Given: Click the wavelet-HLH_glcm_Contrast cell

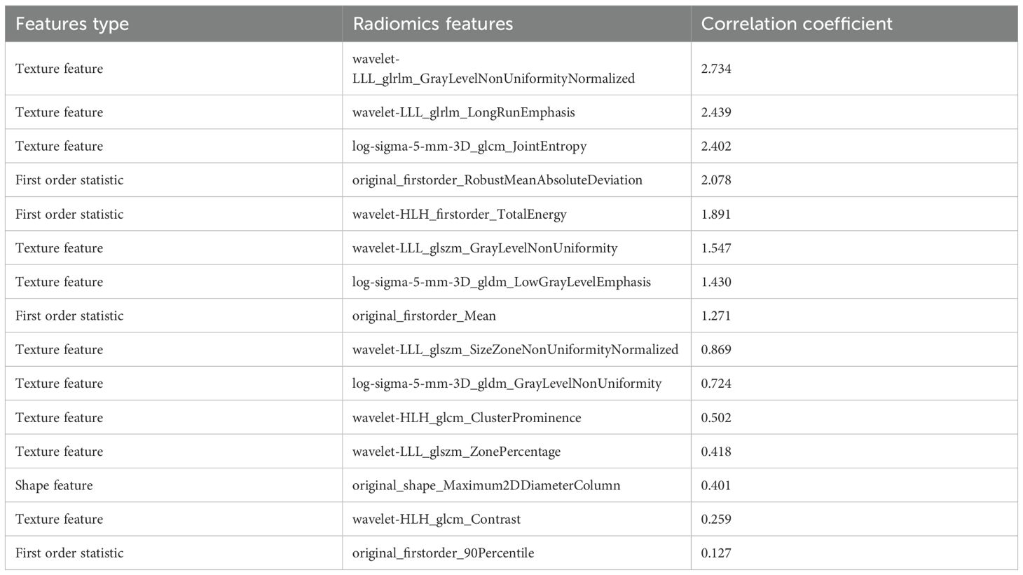Looking at the screenshot, I should (x=437, y=519).
